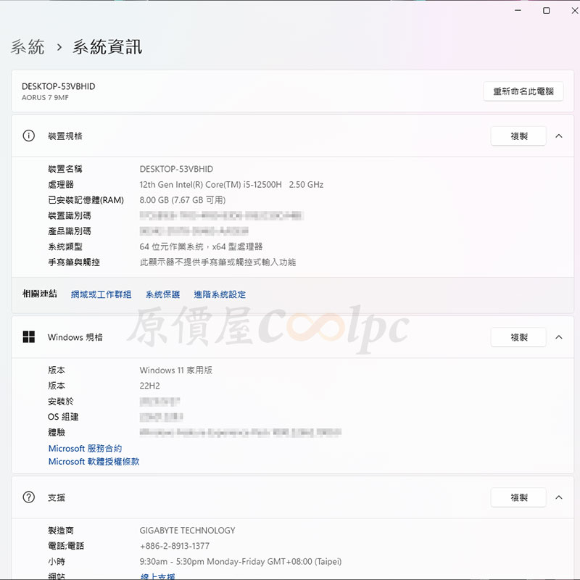Click the 產品識別碼 field label
580x580 pixels.
pos(70,231)
